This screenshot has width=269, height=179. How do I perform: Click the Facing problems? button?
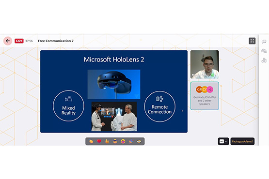[242, 141]
